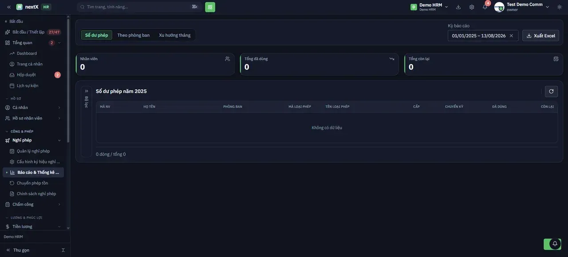Click the Hộp duyệt inbox icon

point(12,75)
